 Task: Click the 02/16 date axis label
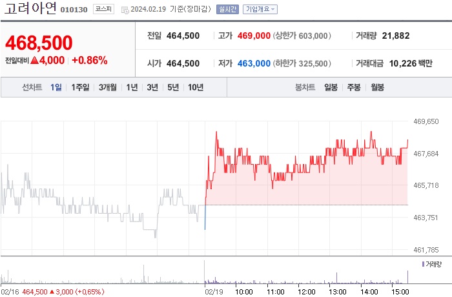pos(10,292)
